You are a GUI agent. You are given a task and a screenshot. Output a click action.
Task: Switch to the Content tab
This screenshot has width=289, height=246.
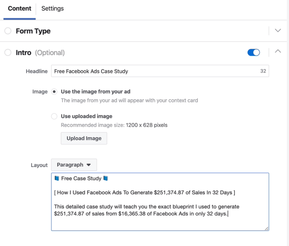click(20, 8)
